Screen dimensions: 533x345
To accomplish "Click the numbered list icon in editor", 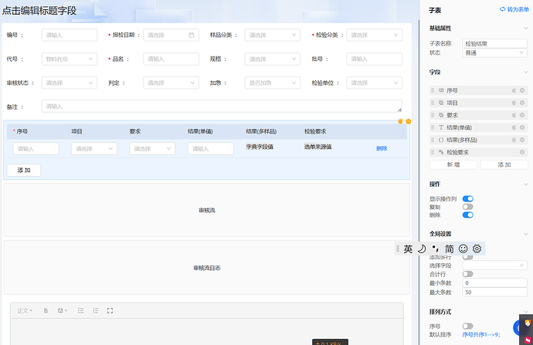I will click(95, 310).
